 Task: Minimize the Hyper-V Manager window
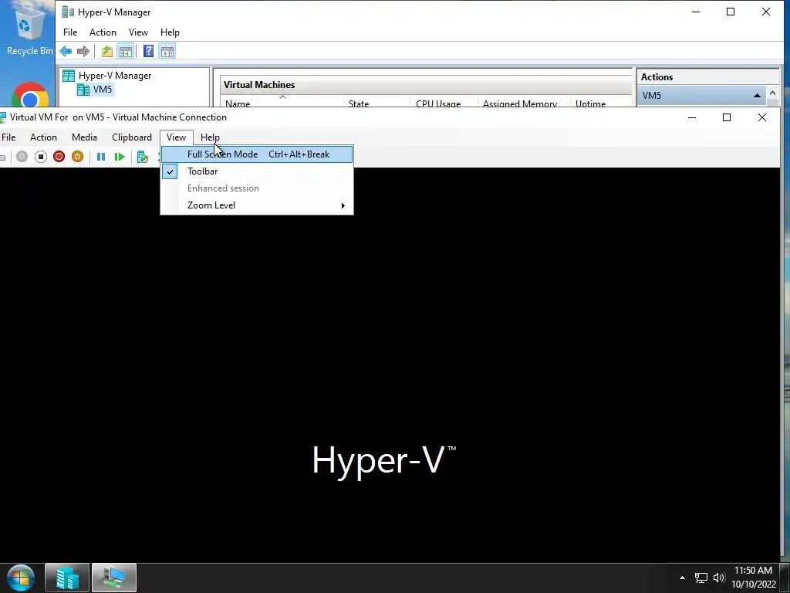696,12
